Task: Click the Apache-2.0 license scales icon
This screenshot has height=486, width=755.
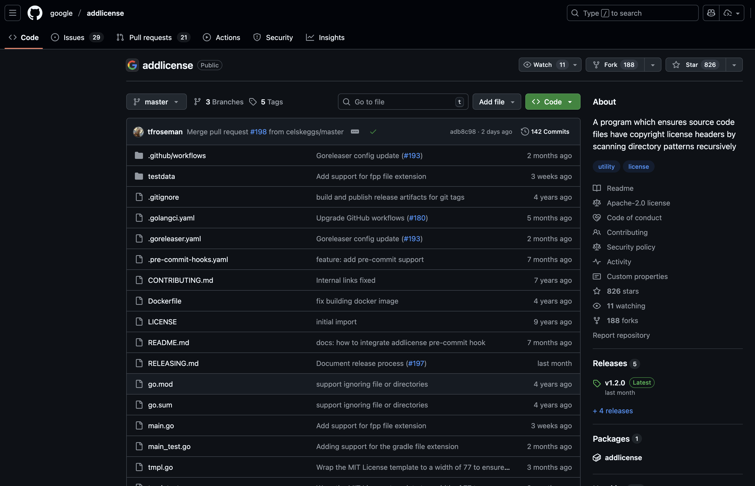Action: pyautogui.click(x=597, y=203)
